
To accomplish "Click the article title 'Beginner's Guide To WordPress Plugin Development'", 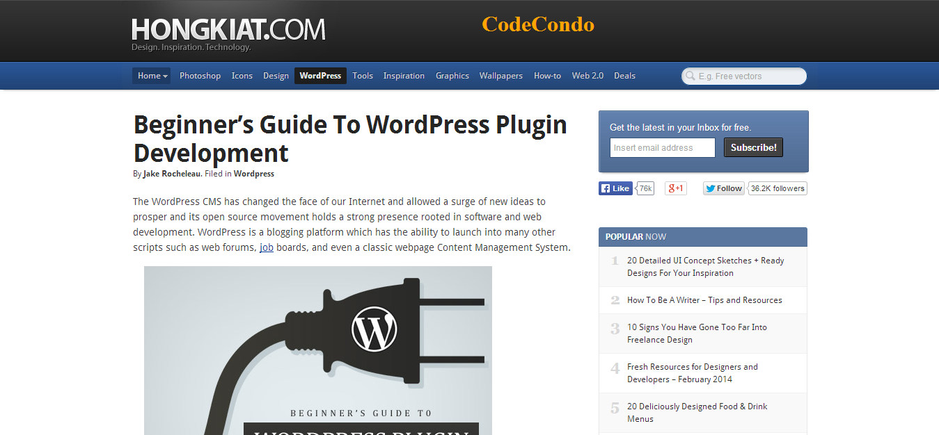I will click(350, 139).
